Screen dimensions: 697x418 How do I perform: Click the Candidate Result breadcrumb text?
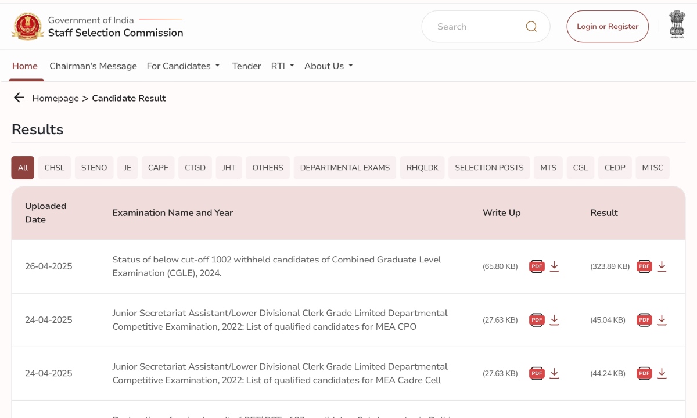tap(129, 98)
